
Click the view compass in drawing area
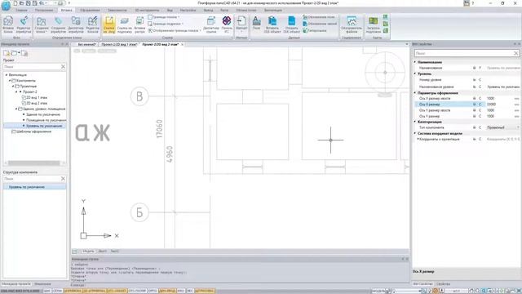pos(385,73)
